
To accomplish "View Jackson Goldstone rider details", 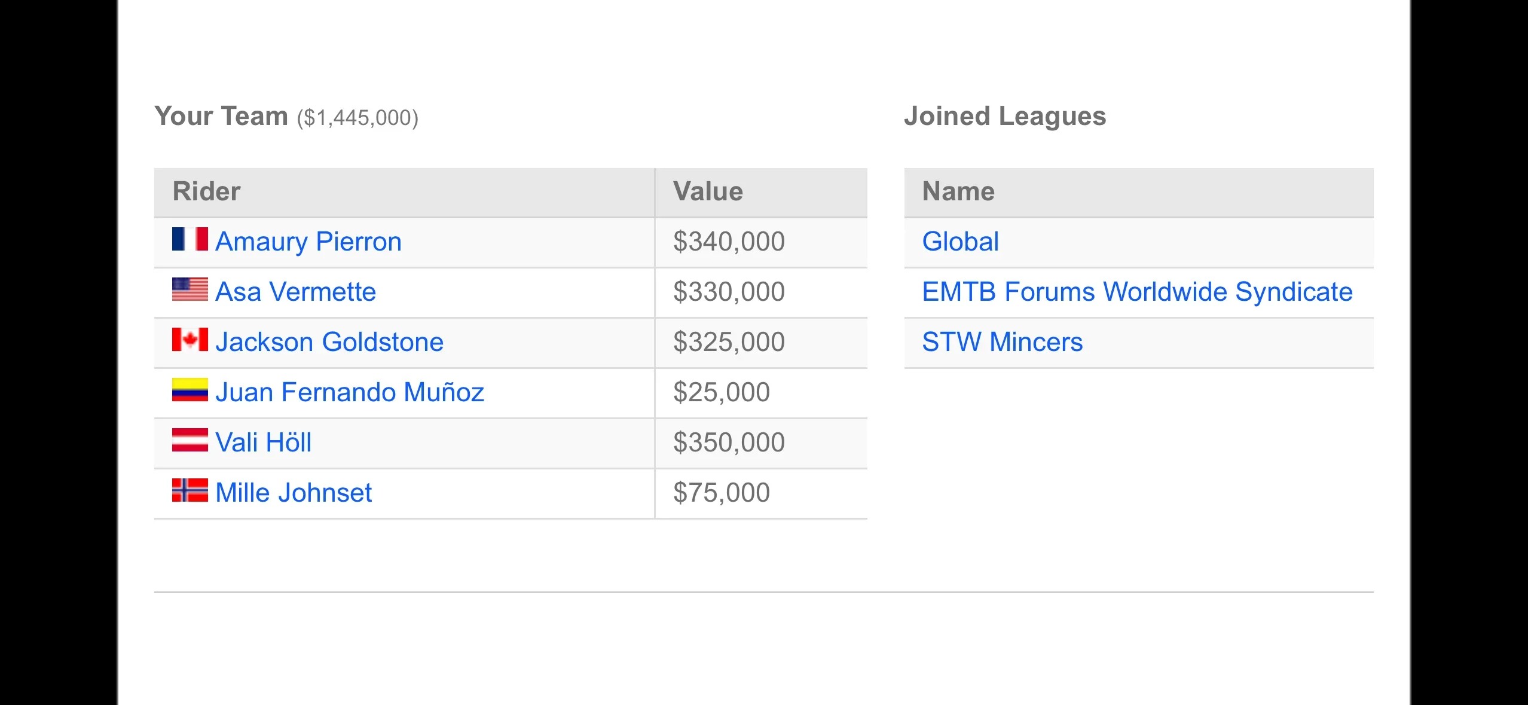I will 329,343.
